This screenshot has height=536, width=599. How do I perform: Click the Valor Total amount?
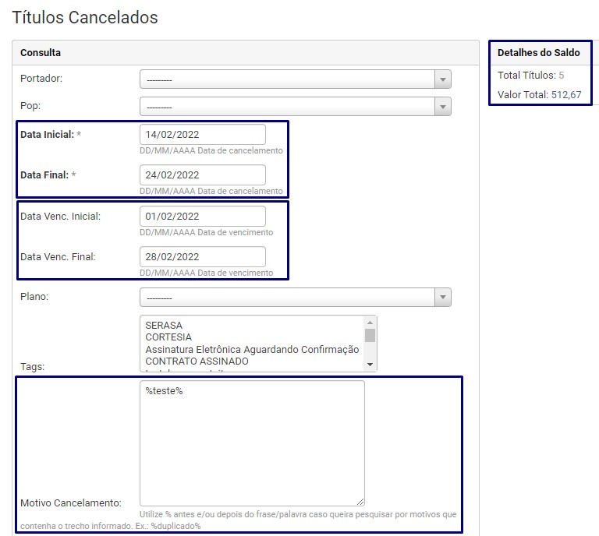coord(565,95)
